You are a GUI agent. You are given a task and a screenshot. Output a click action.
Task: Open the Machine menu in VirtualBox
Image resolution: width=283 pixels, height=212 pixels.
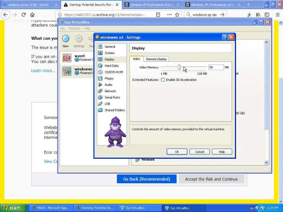click(74, 28)
